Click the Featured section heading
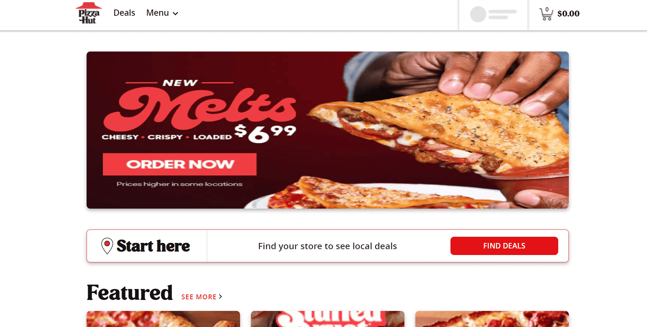The image size is (647, 327). 130,293
